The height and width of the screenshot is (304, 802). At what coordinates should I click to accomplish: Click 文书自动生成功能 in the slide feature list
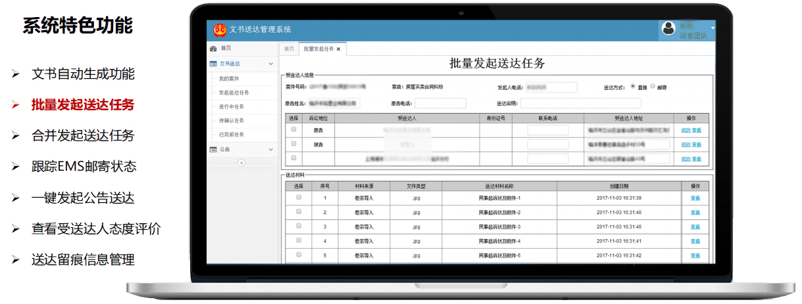(83, 74)
